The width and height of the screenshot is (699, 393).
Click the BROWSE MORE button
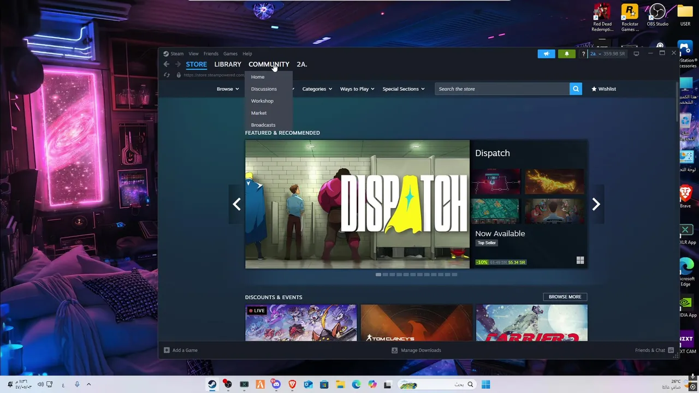565,297
